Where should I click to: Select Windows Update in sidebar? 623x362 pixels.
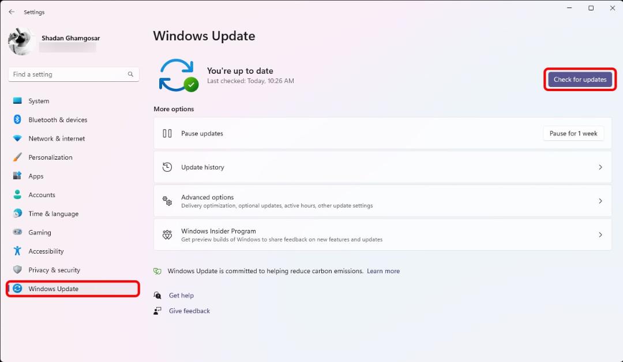pos(73,289)
